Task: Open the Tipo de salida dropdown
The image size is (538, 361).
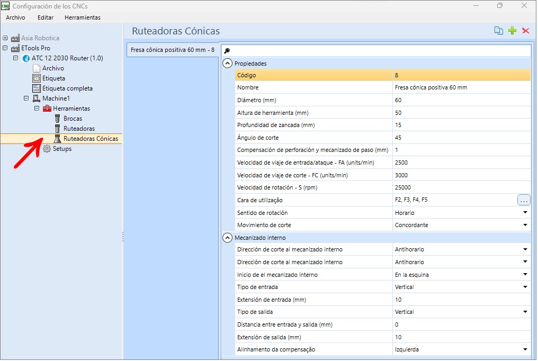Action: tap(525, 312)
